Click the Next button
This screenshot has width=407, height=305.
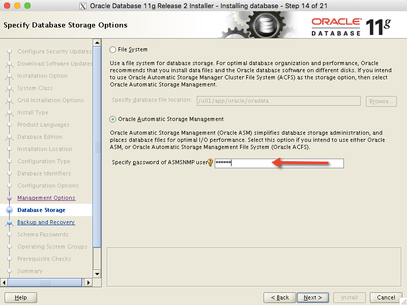(313, 297)
